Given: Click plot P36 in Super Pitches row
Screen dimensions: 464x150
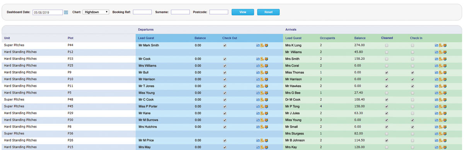Looking at the screenshot, I should [x=70, y=133].
